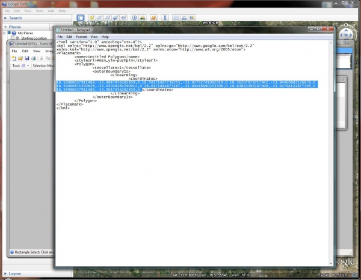Open the View menu in Paint.NET
Image resolution: width=361 pixels, height=280 pixels.
coord(37,51)
